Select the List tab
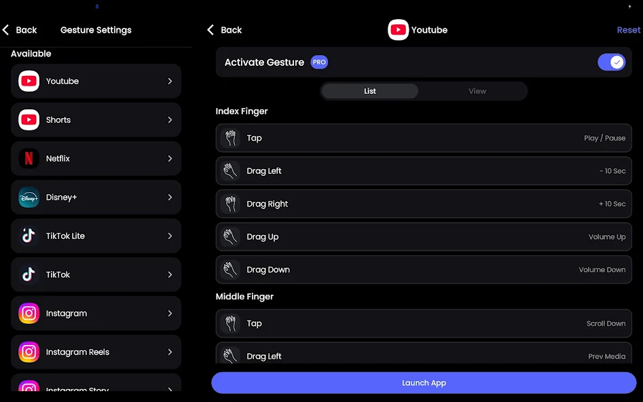 [370, 91]
